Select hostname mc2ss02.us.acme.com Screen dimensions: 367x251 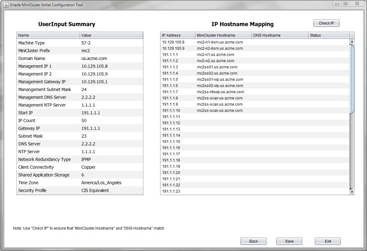point(217,73)
